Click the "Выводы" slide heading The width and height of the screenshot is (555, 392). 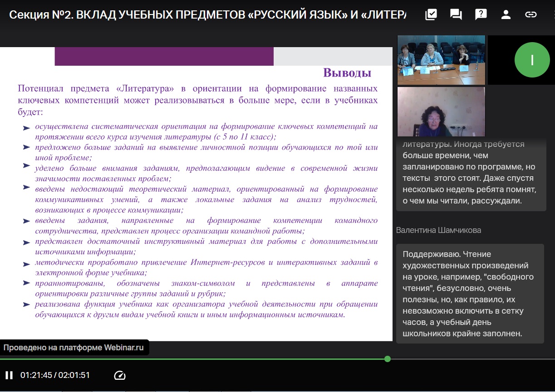(347, 73)
